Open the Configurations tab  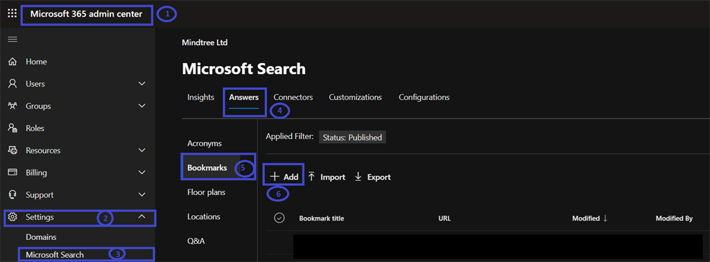pyautogui.click(x=424, y=97)
